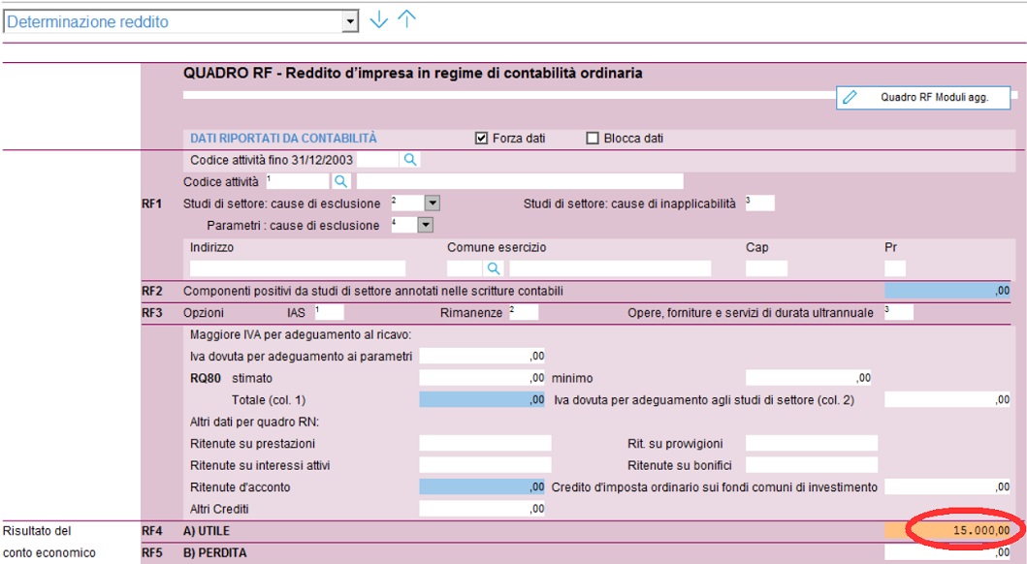Click the RF4 UTILE 15.000,00 field
Screen dimensions: 1027x564
point(947,531)
